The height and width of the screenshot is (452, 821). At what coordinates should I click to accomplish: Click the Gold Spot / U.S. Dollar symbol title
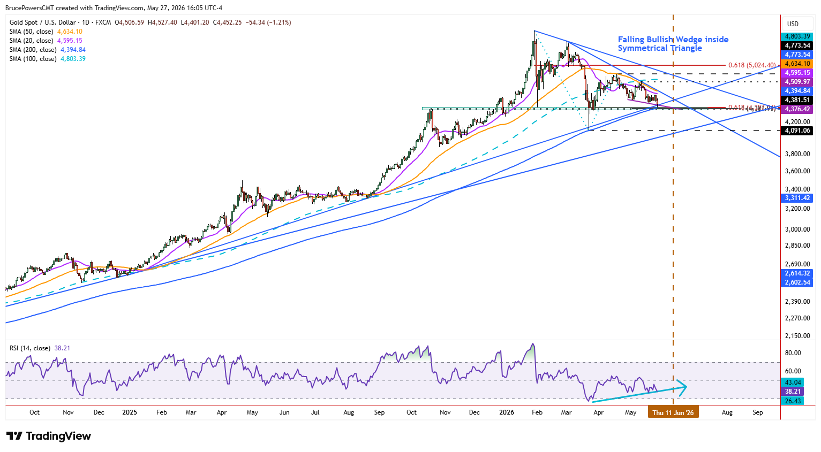(x=43, y=22)
